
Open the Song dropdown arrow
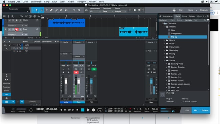tap(196, 10)
